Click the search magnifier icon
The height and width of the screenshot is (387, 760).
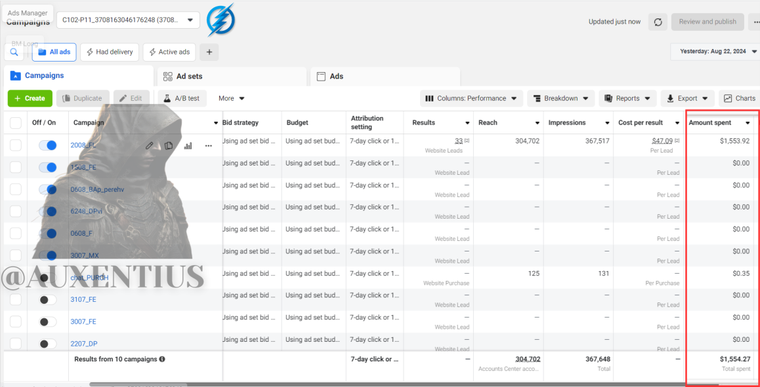pos(14,52)
